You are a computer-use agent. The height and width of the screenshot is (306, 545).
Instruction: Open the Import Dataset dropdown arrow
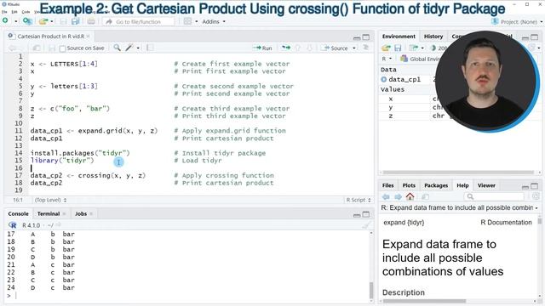click(x=422, y=48)
